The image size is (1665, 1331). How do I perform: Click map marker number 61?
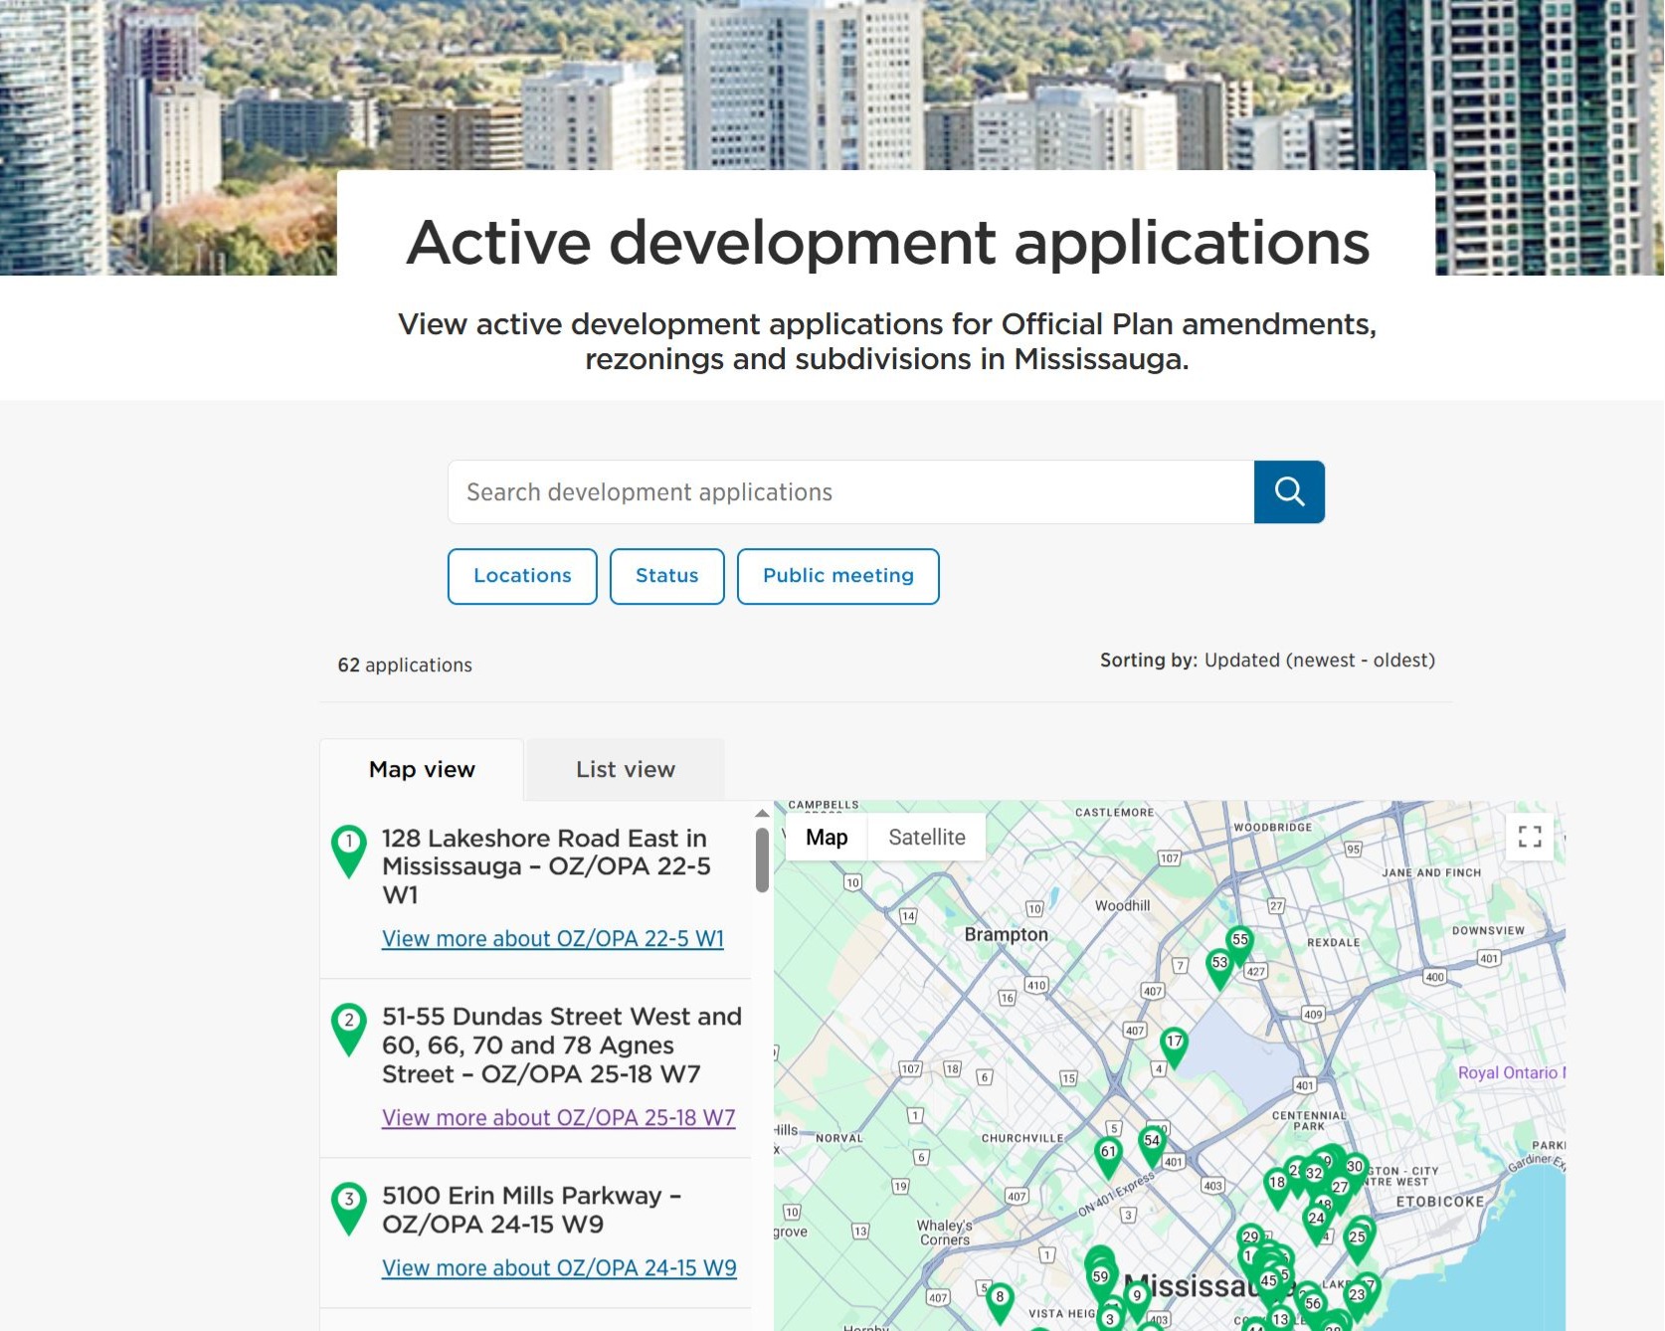(x=1108, y=1154)
